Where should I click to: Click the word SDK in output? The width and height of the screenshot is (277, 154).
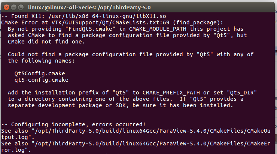[x=121, y=106]
